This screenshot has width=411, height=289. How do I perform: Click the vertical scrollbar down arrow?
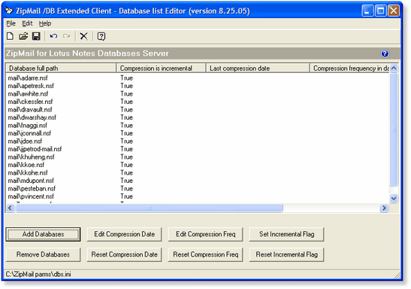394,198
